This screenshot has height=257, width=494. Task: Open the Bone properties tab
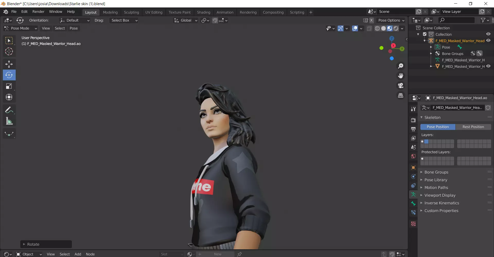click(x=413, y=203)
